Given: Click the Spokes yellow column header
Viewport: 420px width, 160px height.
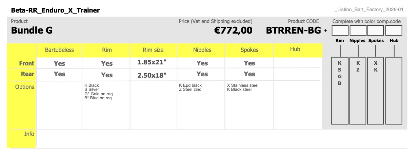Looking at the screenshot, I should pyautogui.click(x=249, y=50).
